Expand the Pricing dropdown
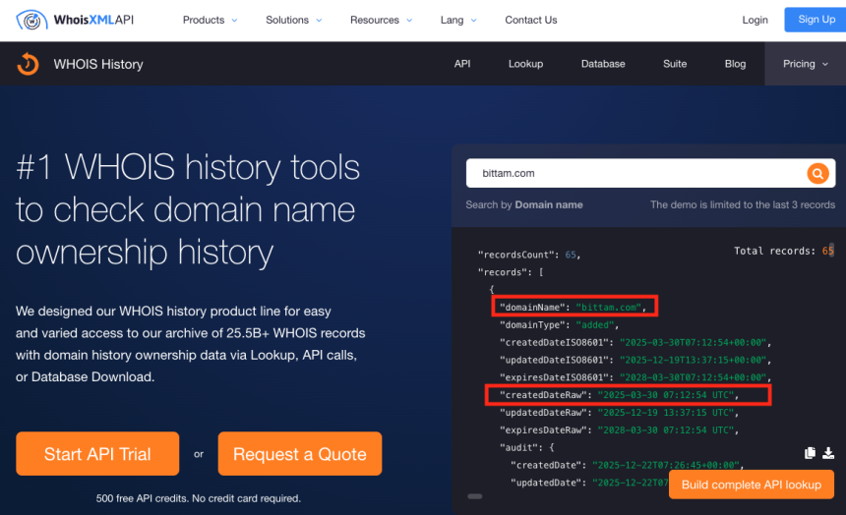Screen dimensions: 846x515 [805, 64]
